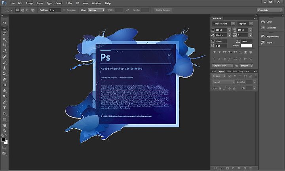Click the black foreground color swatch
Viewport: 285px width, 171px height.
(3, 140)
